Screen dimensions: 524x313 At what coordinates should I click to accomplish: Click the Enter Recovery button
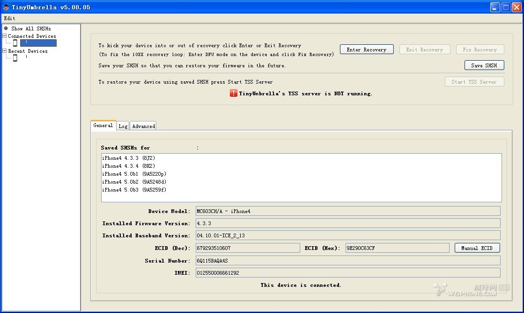pos(367,50)
